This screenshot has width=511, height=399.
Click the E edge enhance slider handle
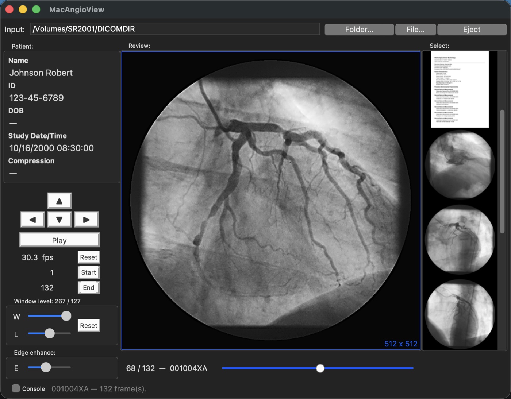pos(46,367)
